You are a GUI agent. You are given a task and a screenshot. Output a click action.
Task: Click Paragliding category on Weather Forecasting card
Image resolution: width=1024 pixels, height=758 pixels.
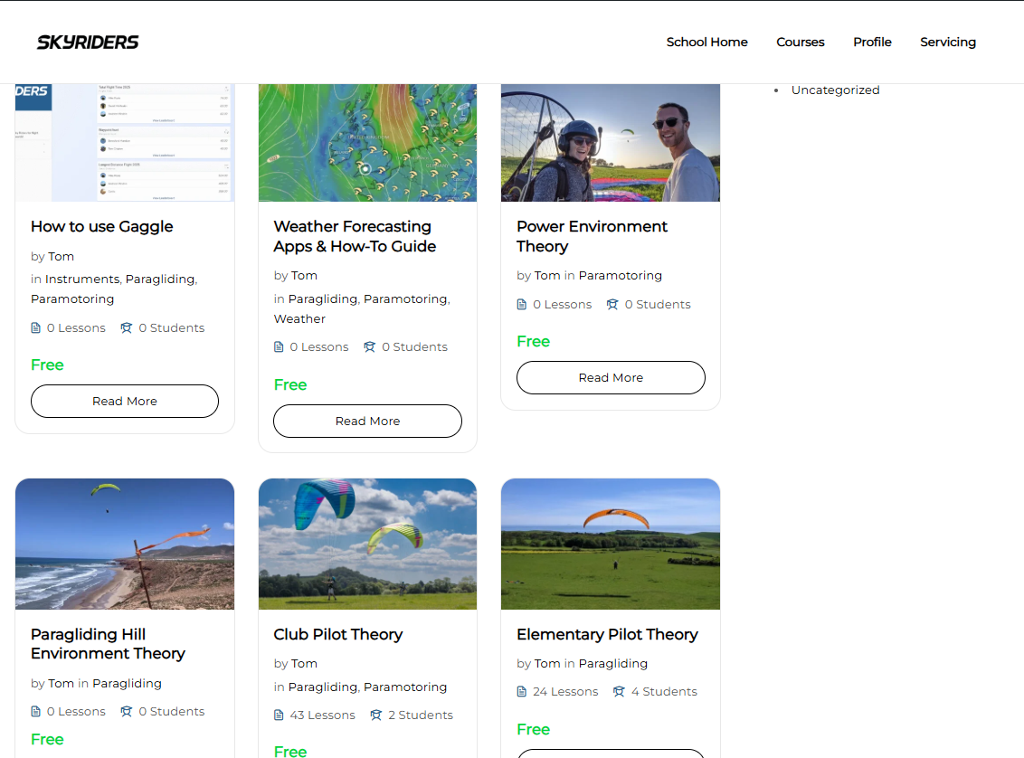coord(323,299)
